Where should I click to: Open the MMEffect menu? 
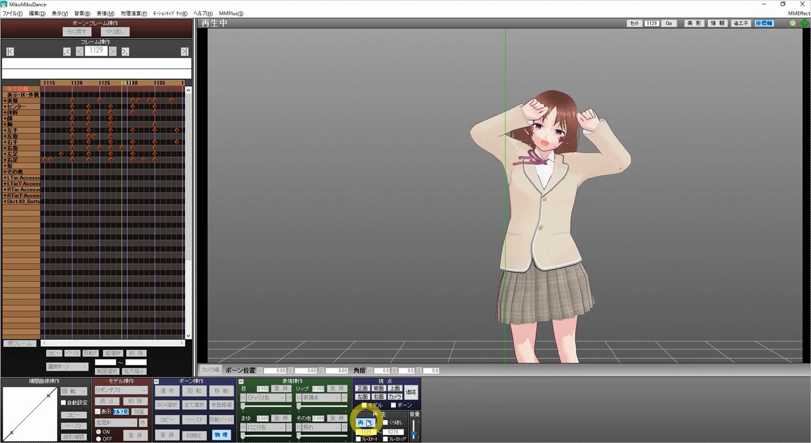[798, 13]
